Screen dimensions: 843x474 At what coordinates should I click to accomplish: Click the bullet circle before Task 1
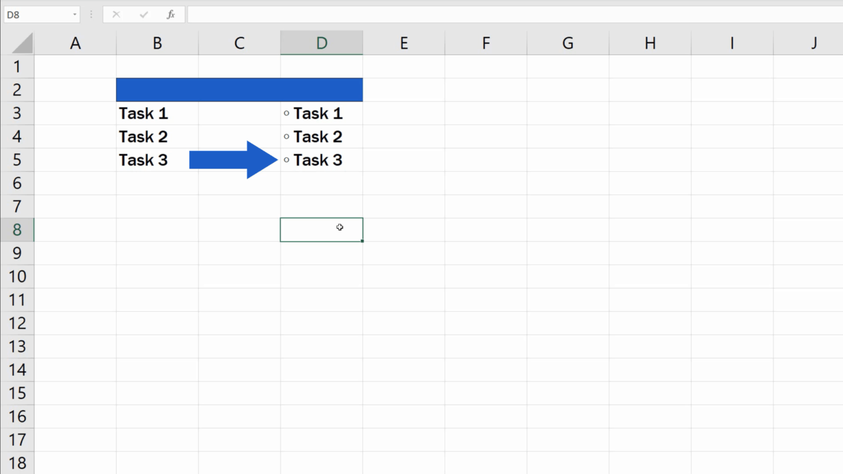click(286, 113)
